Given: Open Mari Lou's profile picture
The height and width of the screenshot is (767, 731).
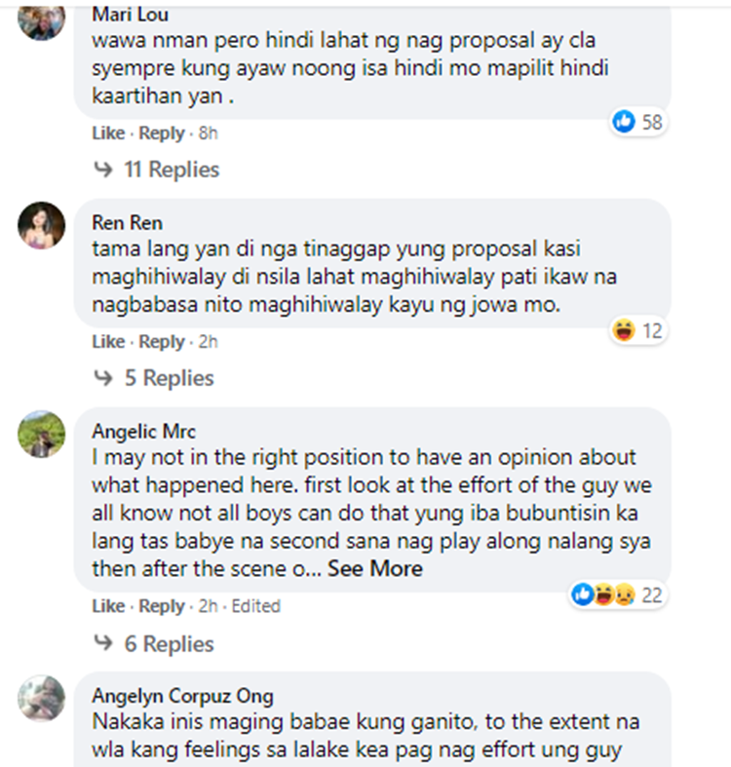Looking at the screenshot, I should point(42,19).
